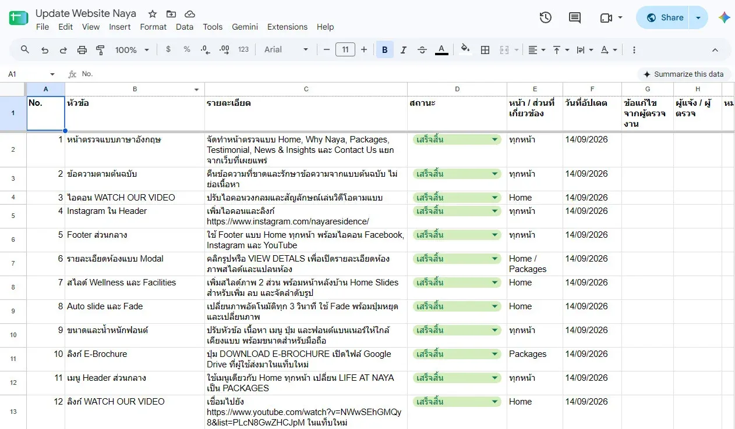Image resolution: width=735 pixels, height=429 pixels.
Task: Select the paint format roller
Action: pos(100,50)
